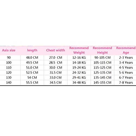Click the size 90 cell
Screen dimensions: 136x136
pos(9,58)
